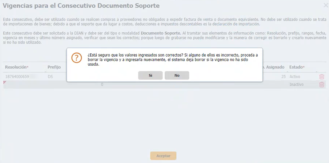Click the Estado column header
Screen dimensions: 329x163
[297, 67]
